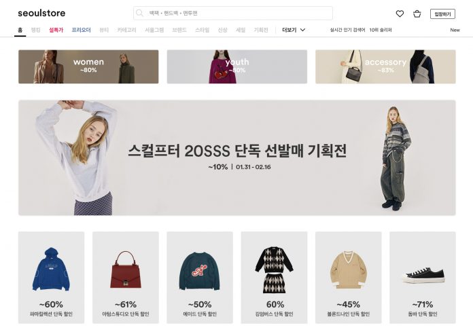Click the search magnifier icon
The image size is (473, 336).
pos(139,13)
